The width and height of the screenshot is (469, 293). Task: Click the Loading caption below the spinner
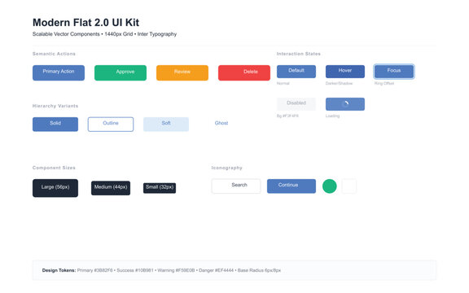332,116
